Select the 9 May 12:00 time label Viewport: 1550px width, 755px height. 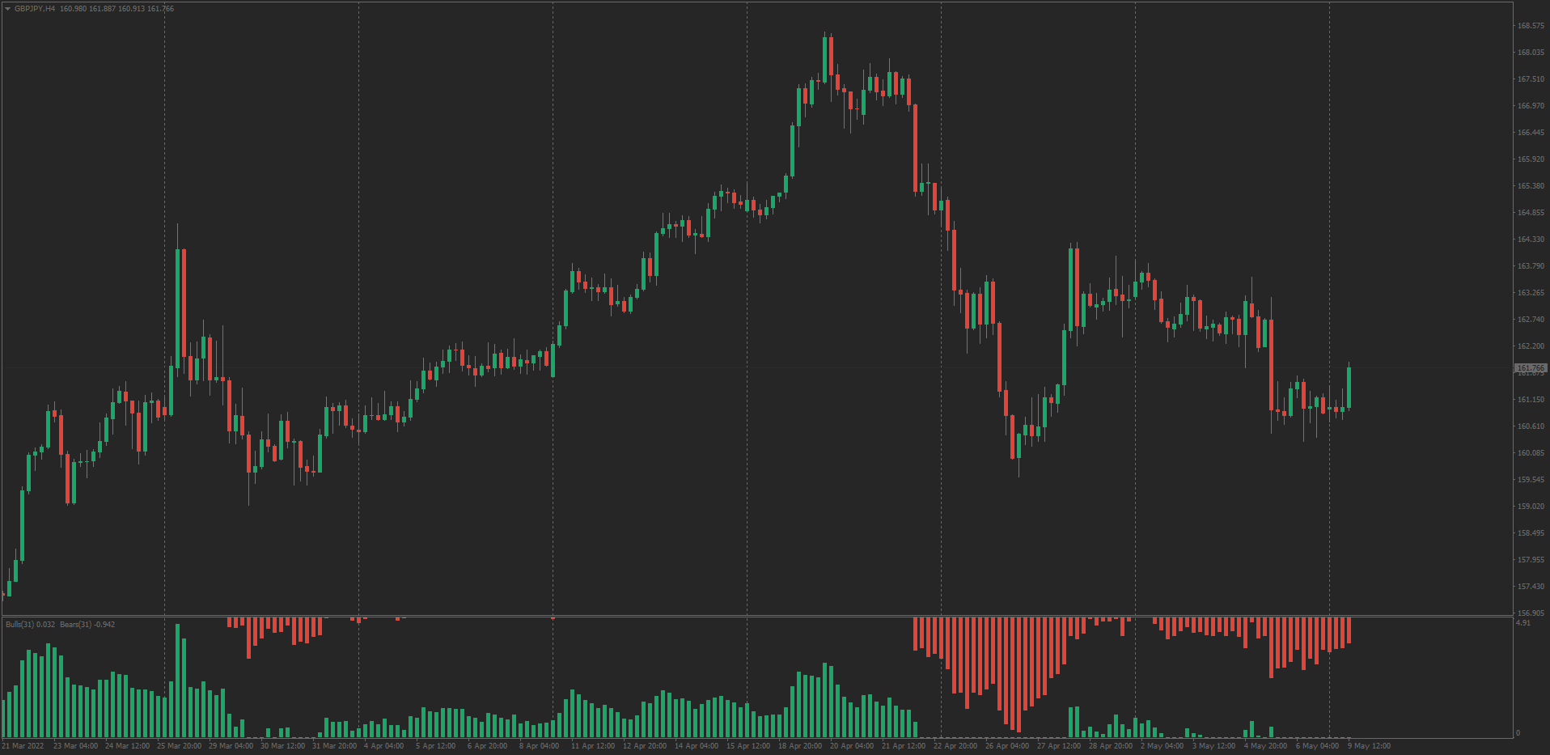1369,746
